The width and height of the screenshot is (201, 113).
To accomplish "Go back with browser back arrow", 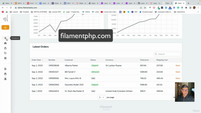I will (x=3, y=8).
